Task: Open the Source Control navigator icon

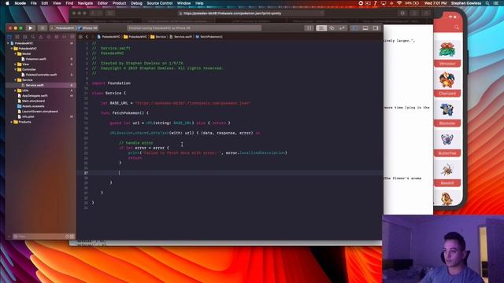Action: coord(17,37)
